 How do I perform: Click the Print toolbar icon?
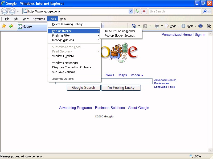(x=157, y=26)
